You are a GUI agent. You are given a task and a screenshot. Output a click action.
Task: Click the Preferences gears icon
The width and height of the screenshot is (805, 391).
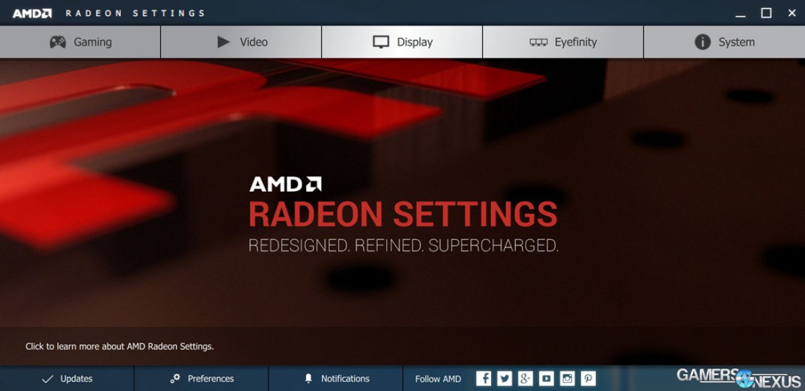point(175,378)
